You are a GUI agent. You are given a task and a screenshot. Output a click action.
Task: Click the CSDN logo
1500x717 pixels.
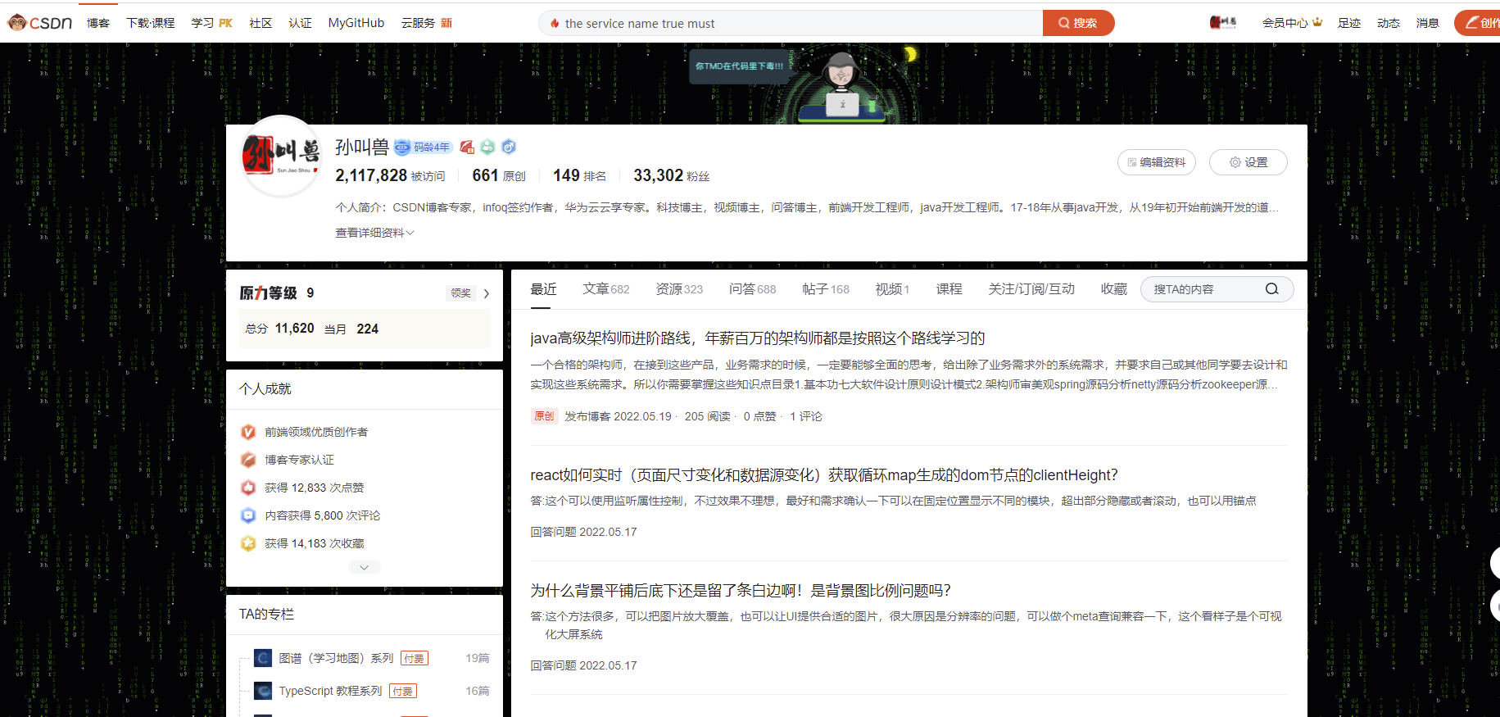(40, 23)
